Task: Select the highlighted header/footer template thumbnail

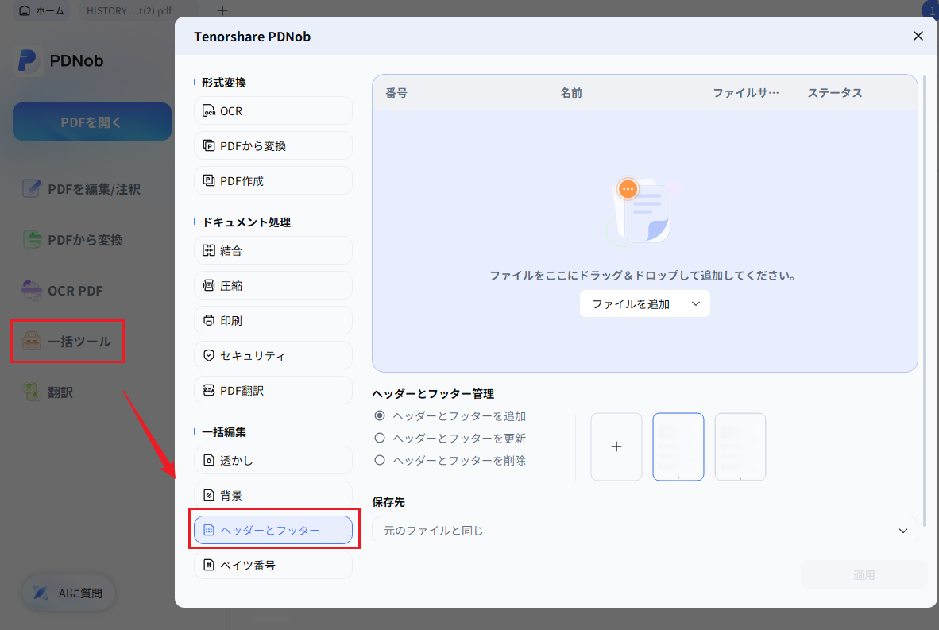Action: (678, 446)
